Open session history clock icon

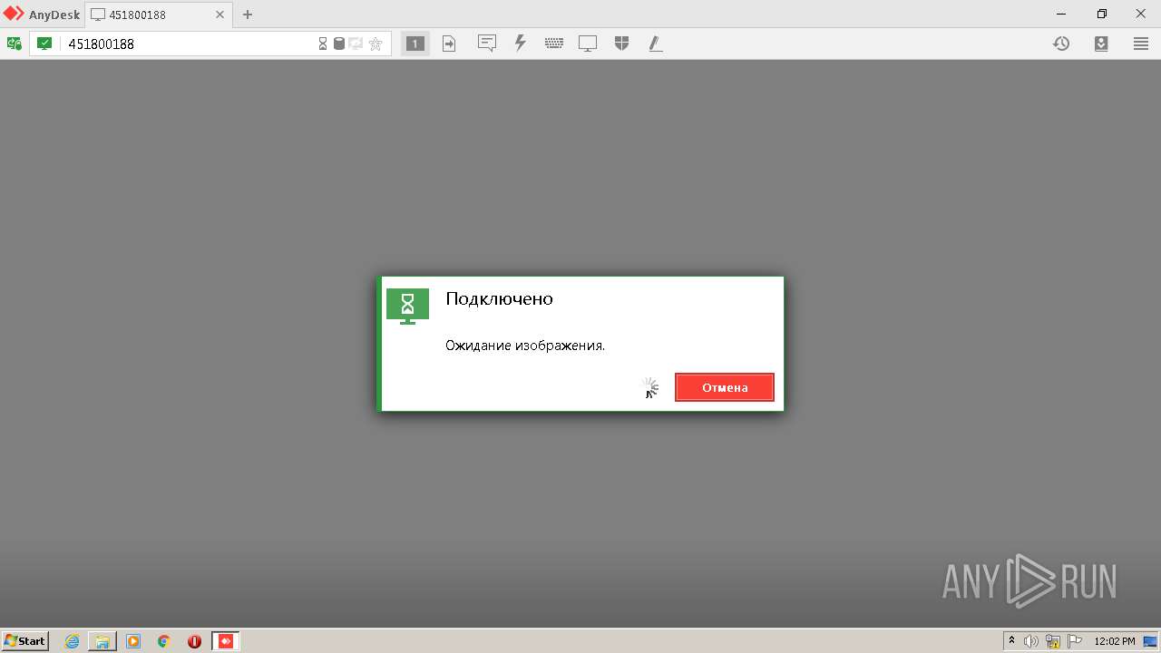1061,44
